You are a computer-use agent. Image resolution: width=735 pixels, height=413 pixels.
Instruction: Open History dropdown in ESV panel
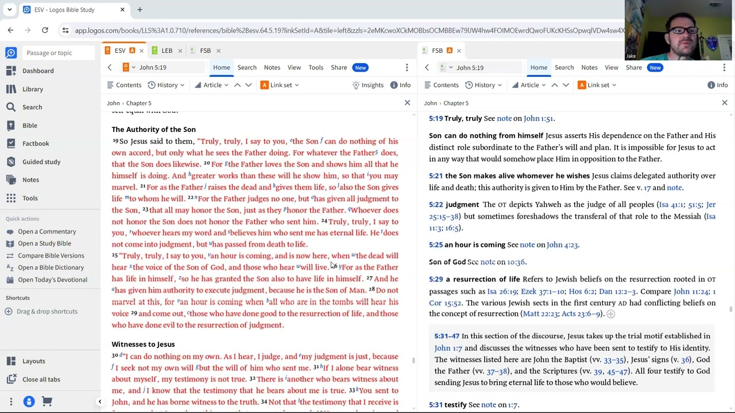click(x=166, y=85)
